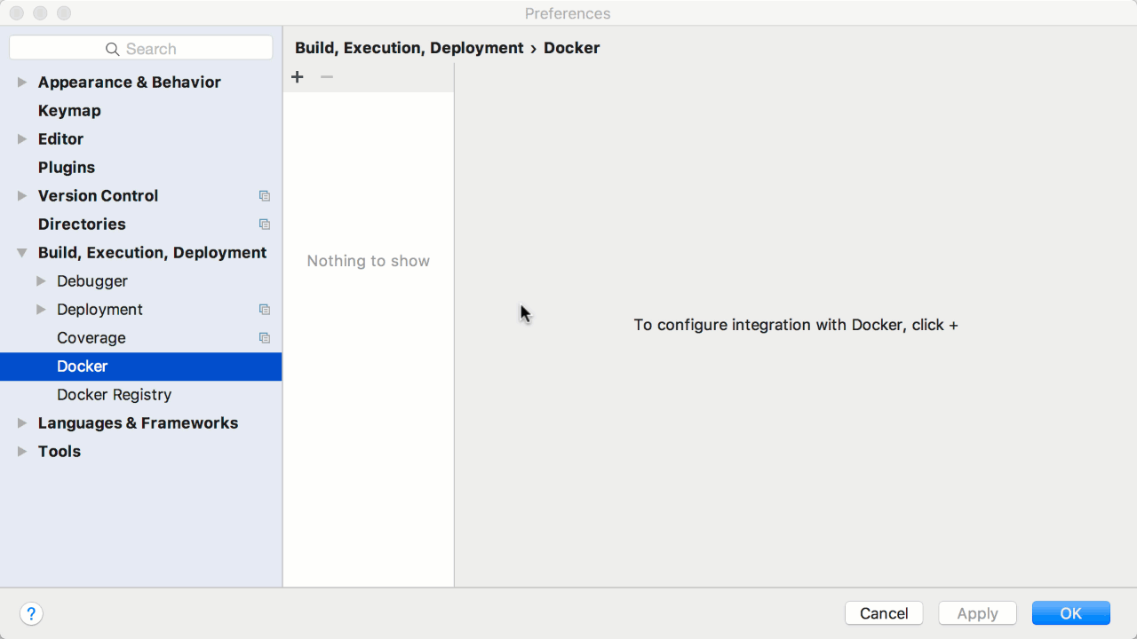This screenshot has height=639, width=1137.
Task: Expand Languages & Frameworks arrow
Action: [x=22, y=423]
